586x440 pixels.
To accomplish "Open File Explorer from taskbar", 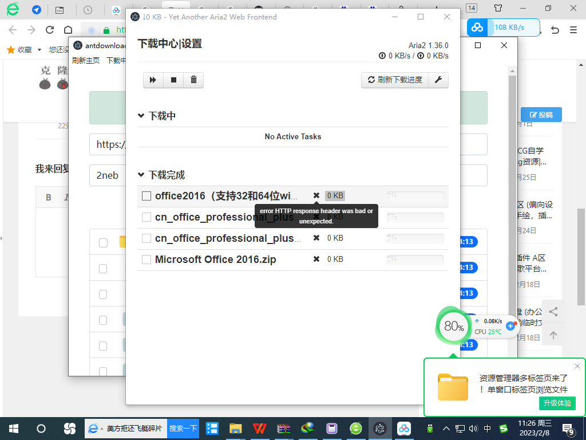I will [x=235, y=429].
